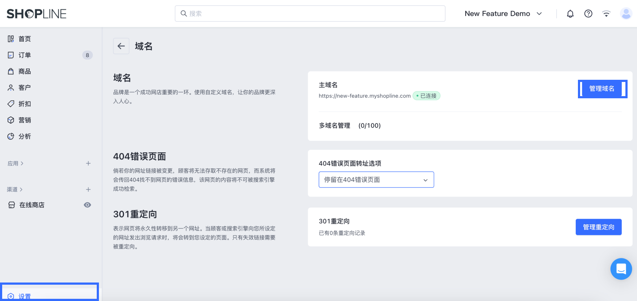Click the Wi-Fi signal icon
The height and width of the screenshot is (301, 637).
606,14
